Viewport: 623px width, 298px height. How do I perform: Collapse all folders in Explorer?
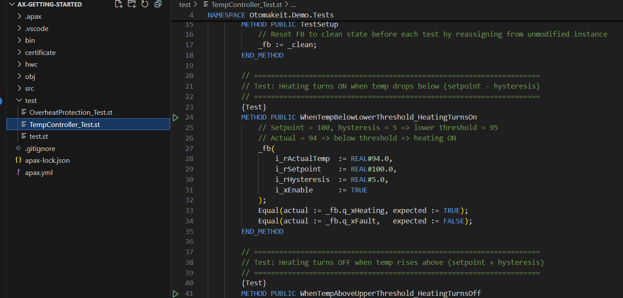(157, 4)
